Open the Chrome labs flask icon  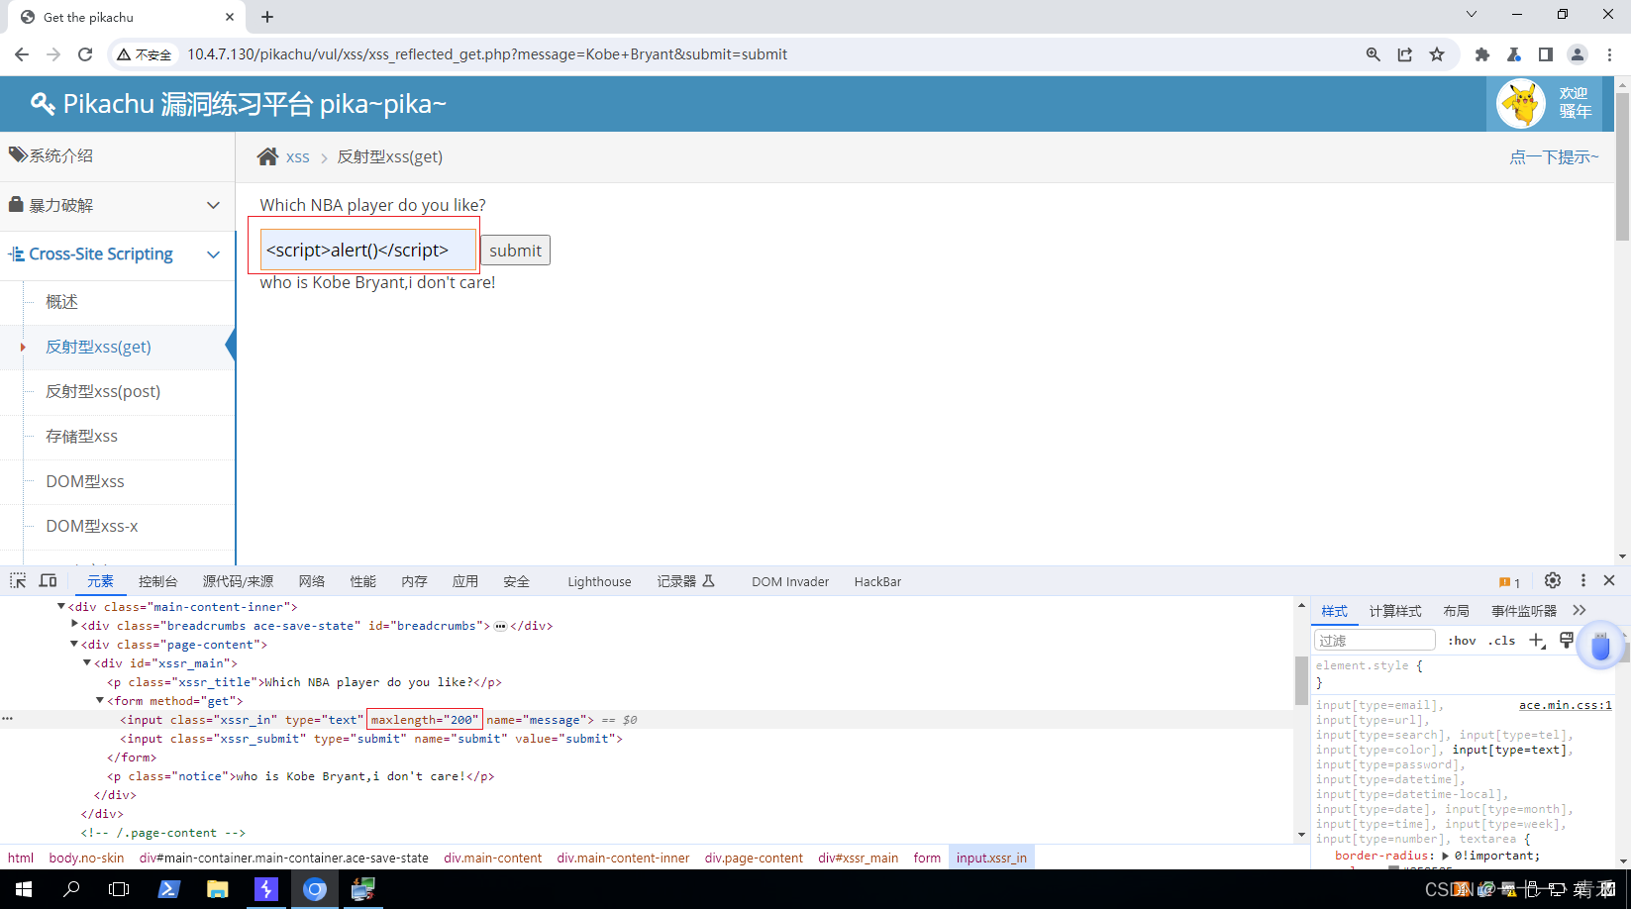pyautogui.click(x=1514, y=54)
